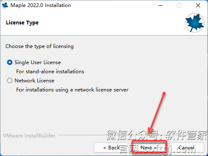Click the Maple title bar app icon
Viewport: 208px width, 156px height.
[x=5, y=5]
